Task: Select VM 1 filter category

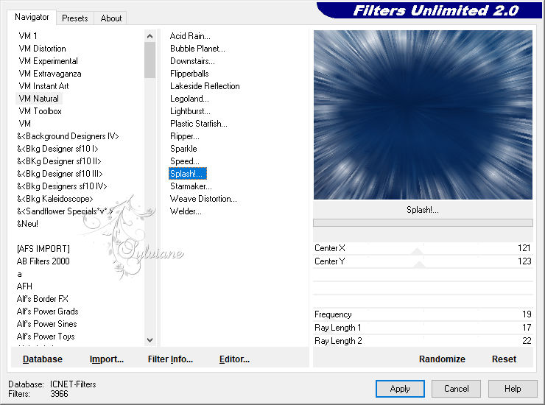Action: (x=28, y=36)
